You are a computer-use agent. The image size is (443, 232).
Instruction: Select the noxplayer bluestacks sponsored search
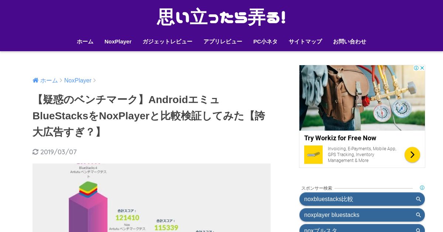point(362,215)
